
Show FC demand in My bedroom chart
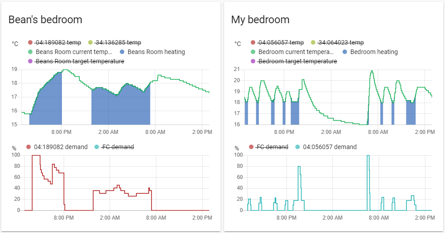click(x=273, y=147)
